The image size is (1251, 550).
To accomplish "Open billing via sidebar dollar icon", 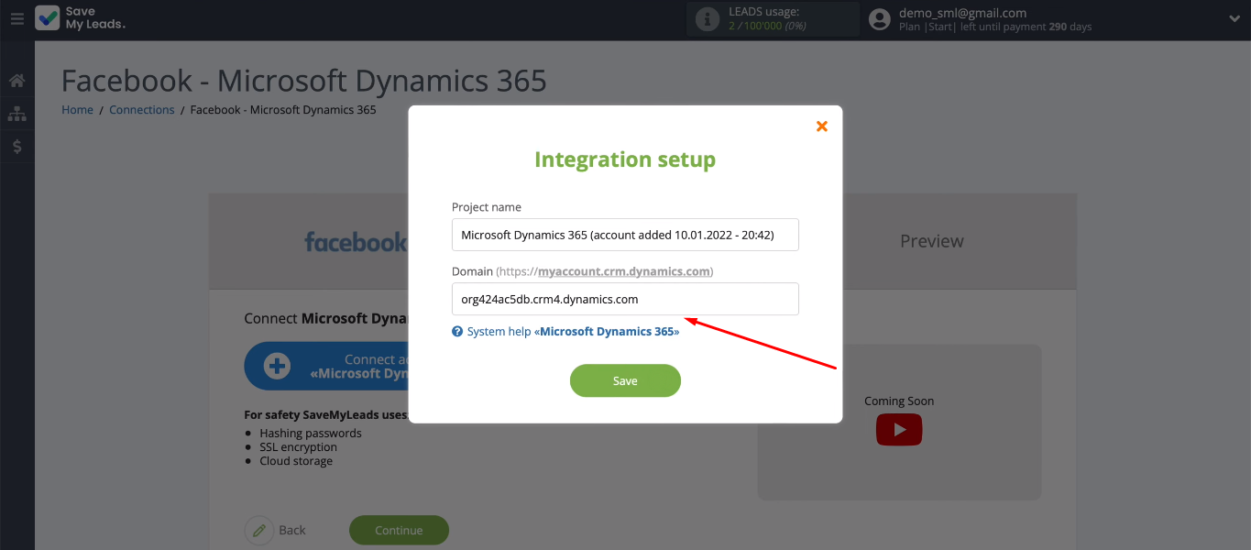I will (16, 147).
